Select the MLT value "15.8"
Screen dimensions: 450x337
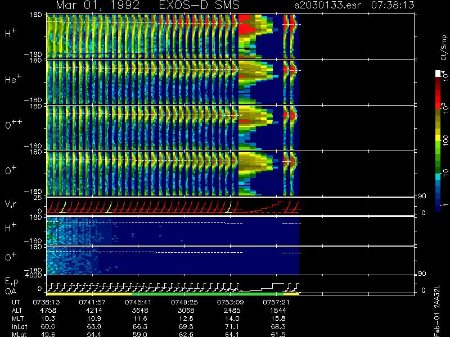click(x=278, y=318)
